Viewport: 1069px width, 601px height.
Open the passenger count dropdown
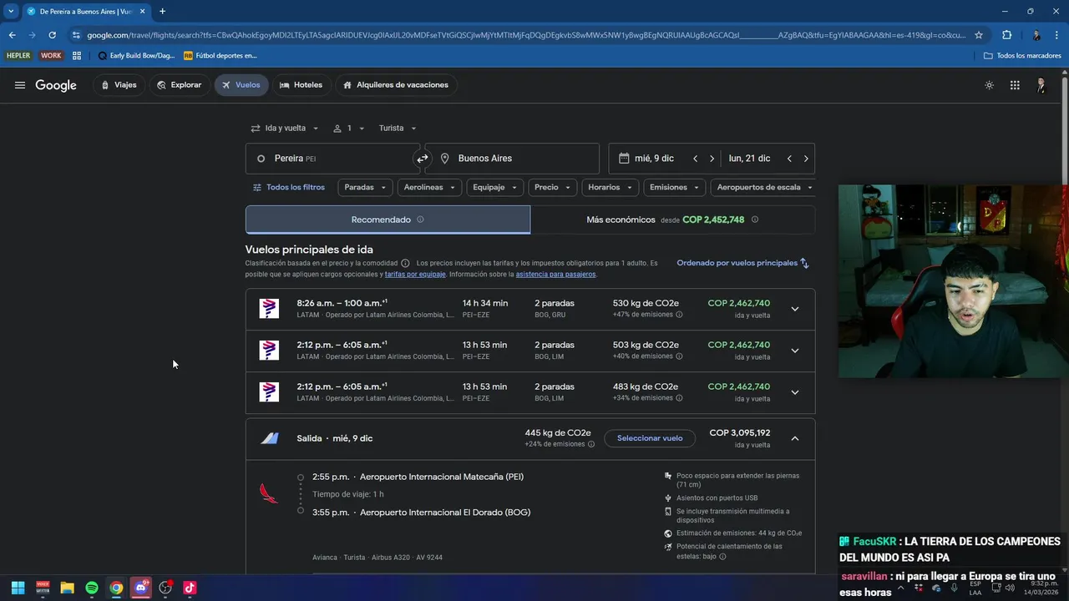tap(349, 129)
